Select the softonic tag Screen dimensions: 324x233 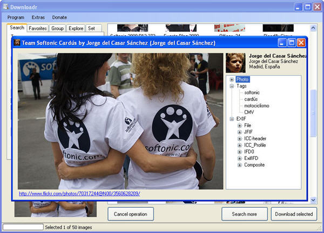click(x=252, y=92)
